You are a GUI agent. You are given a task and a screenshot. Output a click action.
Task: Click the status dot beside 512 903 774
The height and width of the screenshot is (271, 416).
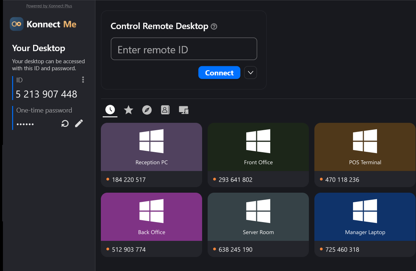(x=108, y=249)
